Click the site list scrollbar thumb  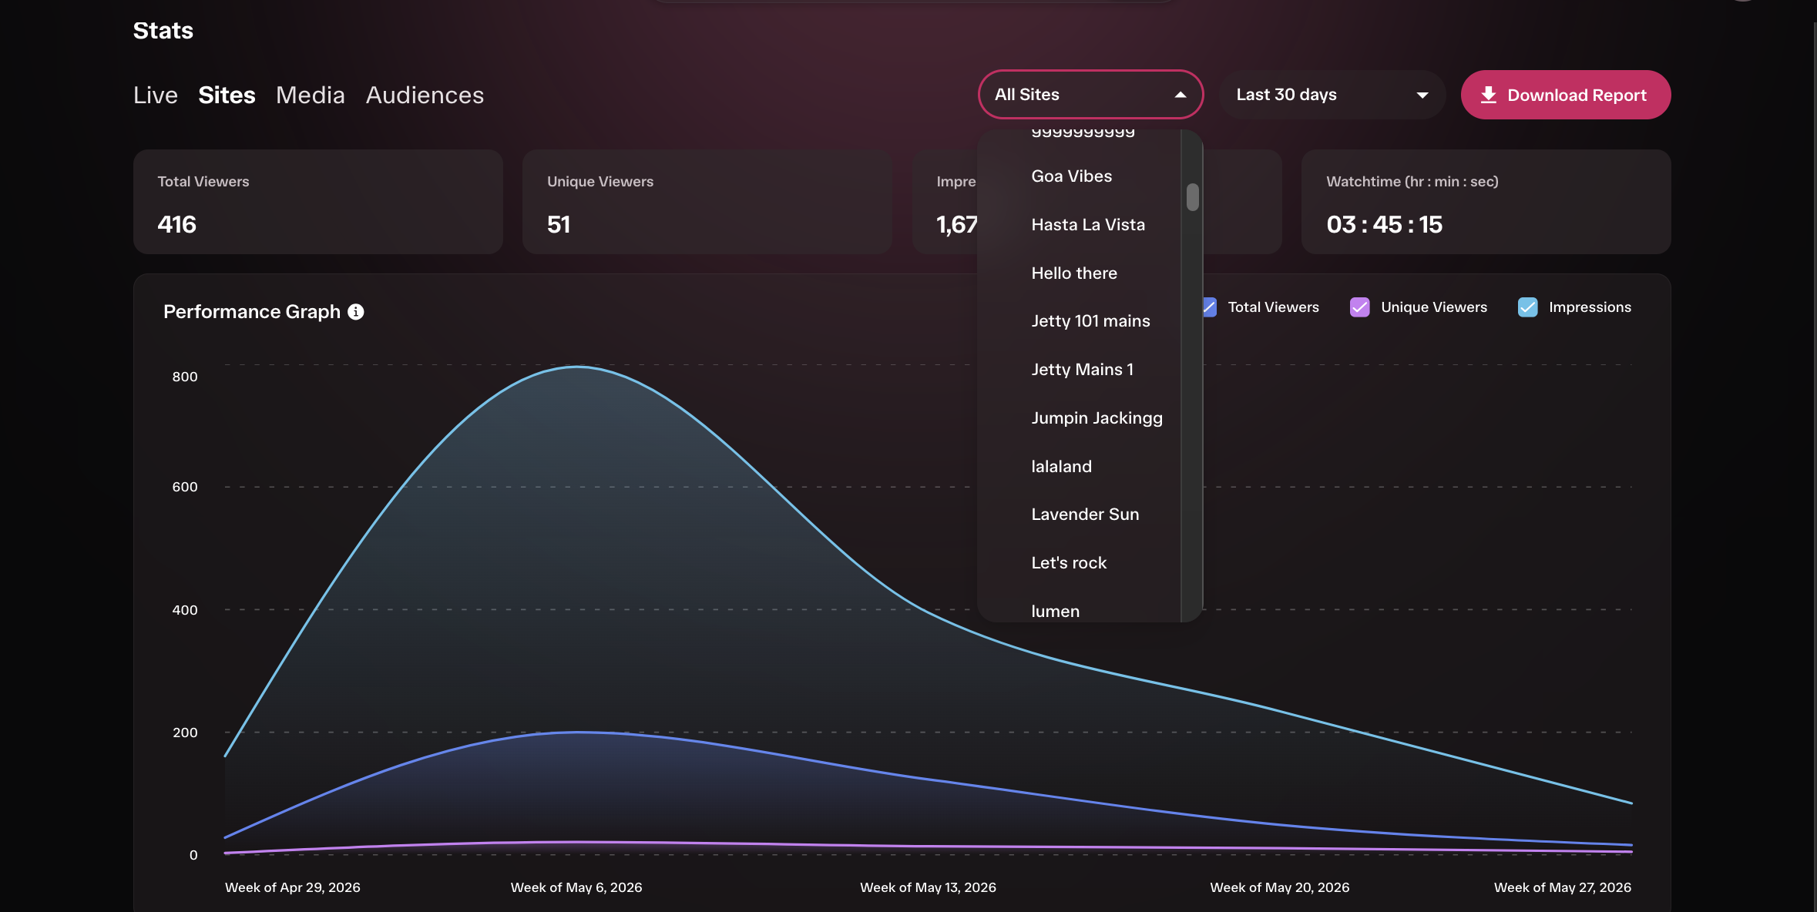1192,197
